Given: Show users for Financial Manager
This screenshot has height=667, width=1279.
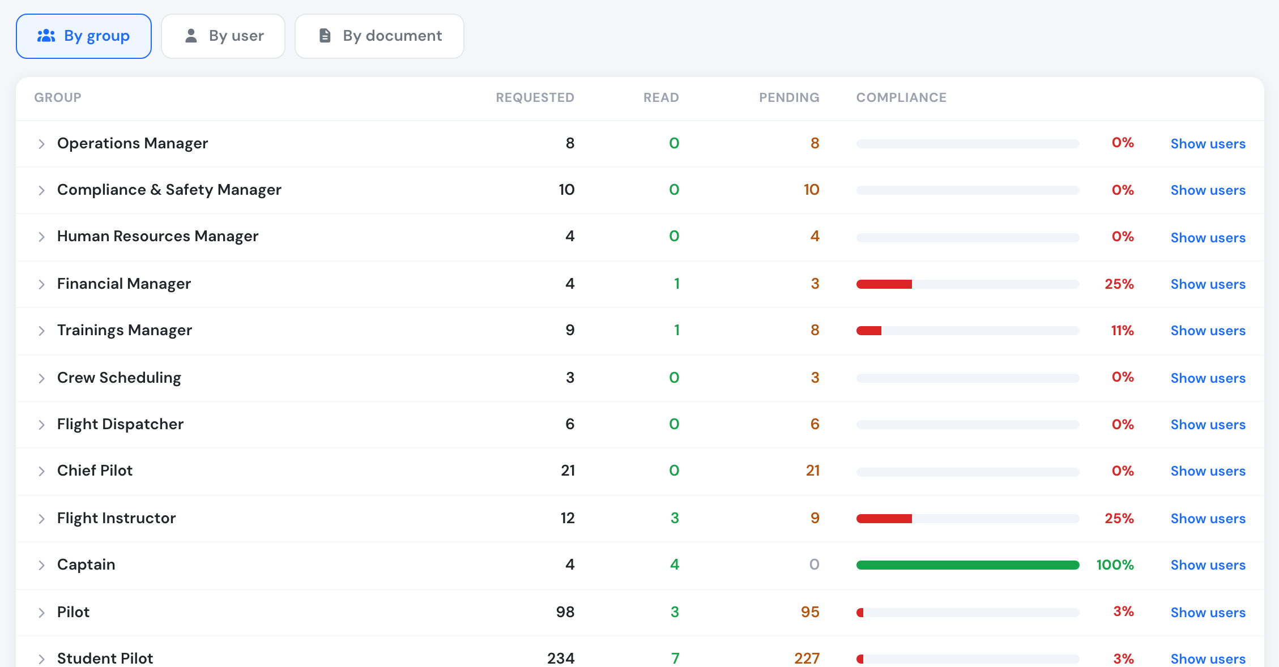Looking at the screenshot, I should 1208,284.
